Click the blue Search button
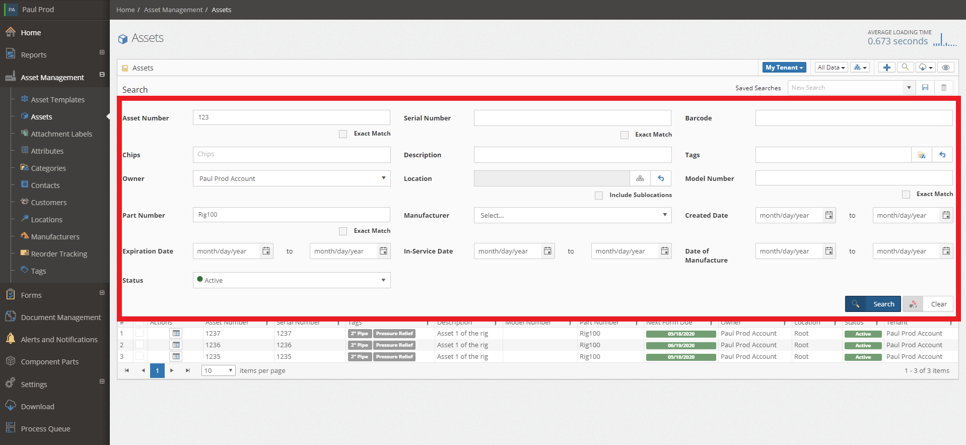 click(x=873, y=304)
